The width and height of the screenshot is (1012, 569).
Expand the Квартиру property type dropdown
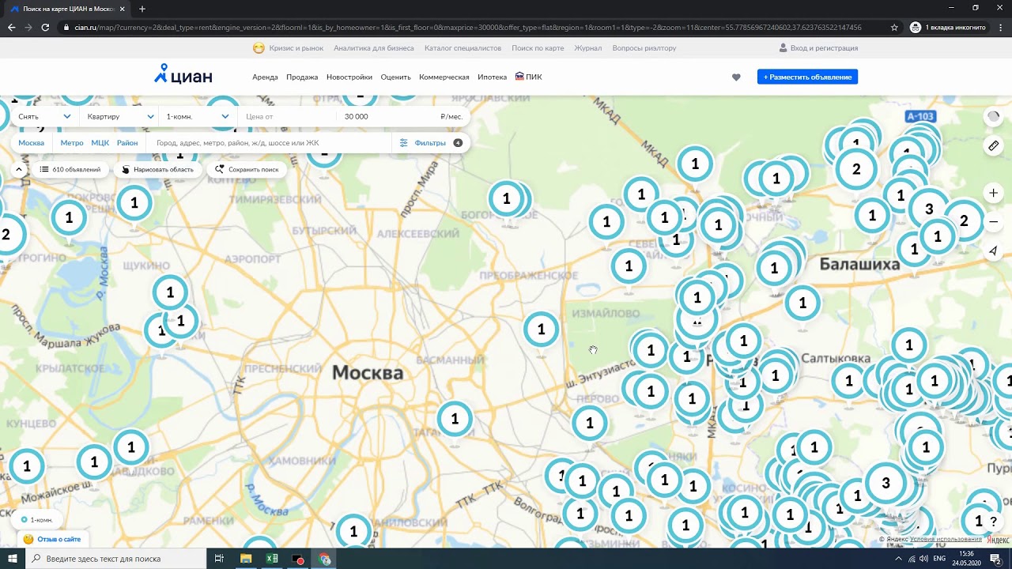pyautogui.click(x=119, y=117)
